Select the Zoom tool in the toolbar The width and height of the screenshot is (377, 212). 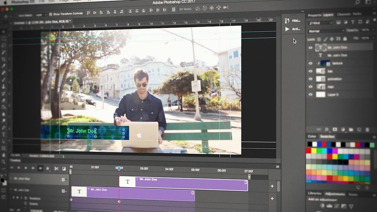pos(3,161)
